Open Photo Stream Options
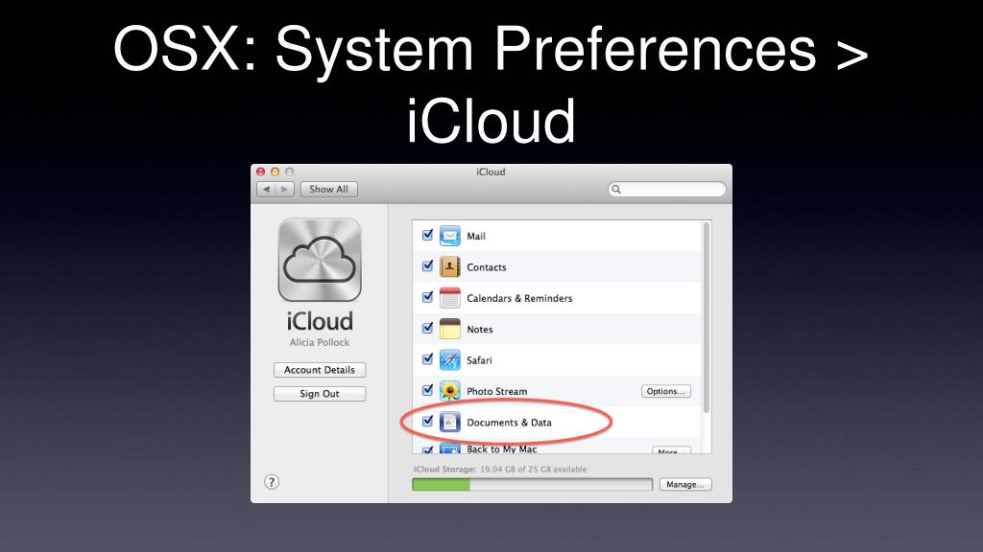 pyautogui.click(x=666, y=391)
